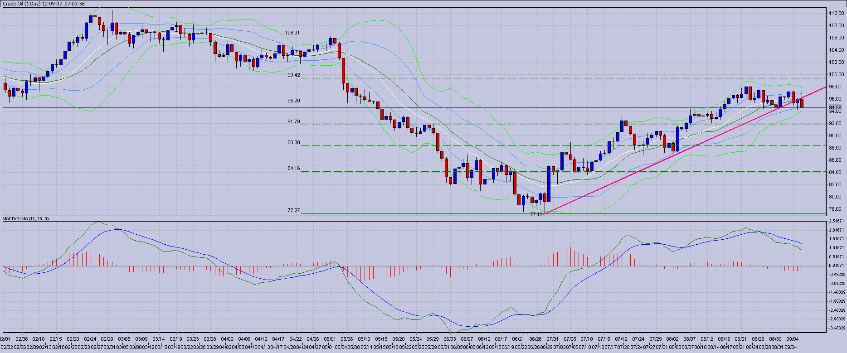Select the 99.42 retracement level label
Image resolution: width=847 pixels, height=353 pixels.
coord(293,75)
